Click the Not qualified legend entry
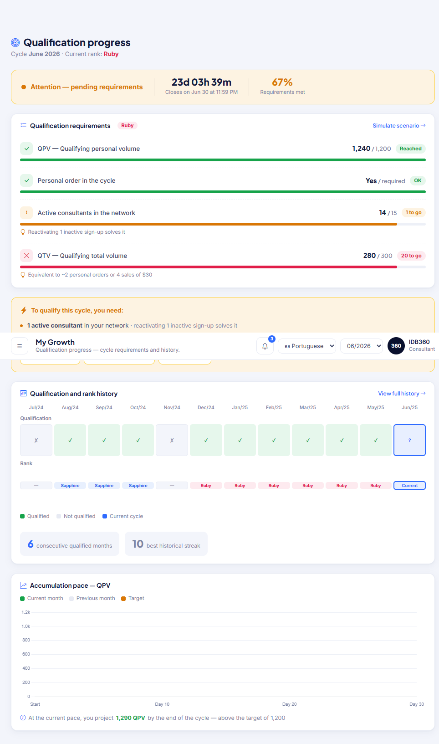Viewport: 439px width, 744px height. coord(76,516)
